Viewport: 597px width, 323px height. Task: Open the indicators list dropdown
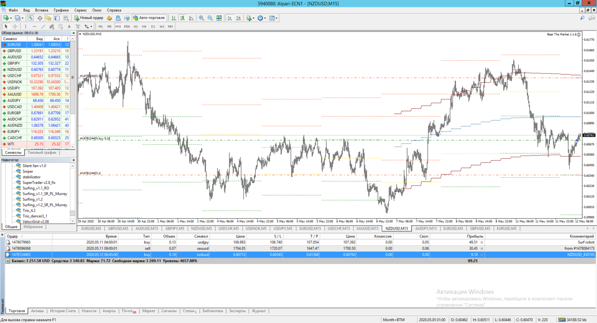click(x=254, y=18)
